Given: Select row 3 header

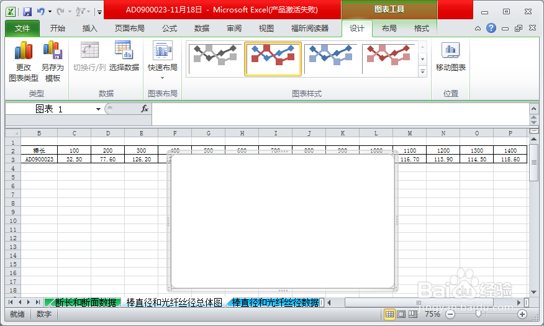Looking at the screenshot, I should click(x=13, y=160).
